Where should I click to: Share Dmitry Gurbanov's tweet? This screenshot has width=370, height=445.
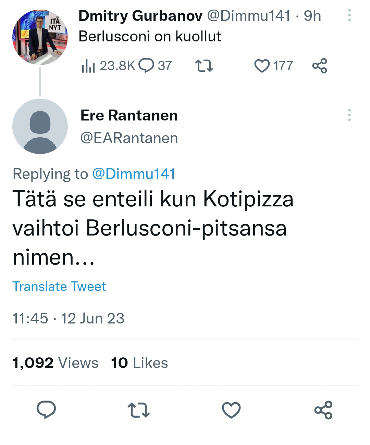click(320, 66)
